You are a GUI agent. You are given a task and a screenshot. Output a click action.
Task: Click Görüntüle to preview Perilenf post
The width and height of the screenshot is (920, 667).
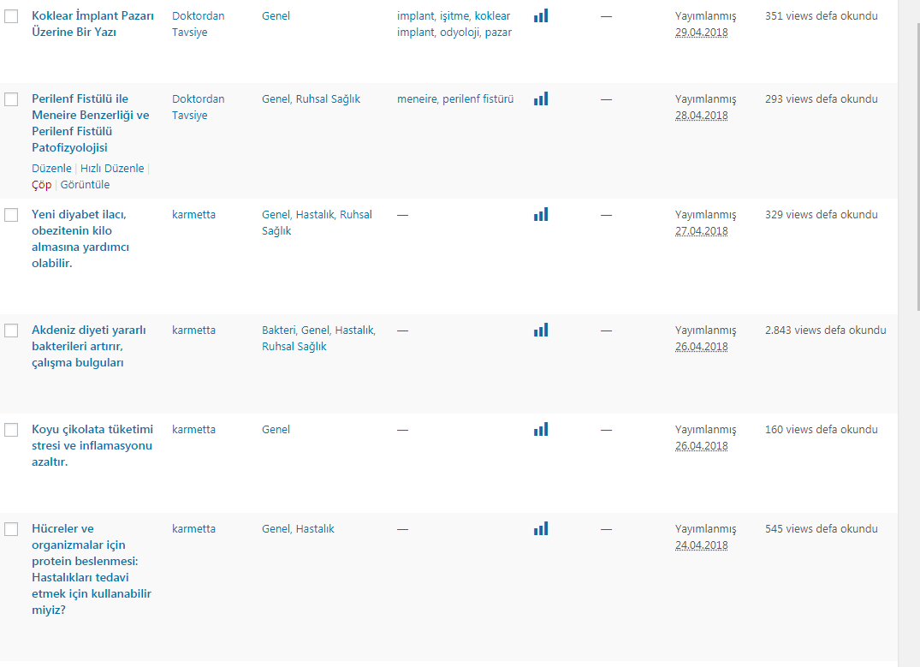(85, 184)
